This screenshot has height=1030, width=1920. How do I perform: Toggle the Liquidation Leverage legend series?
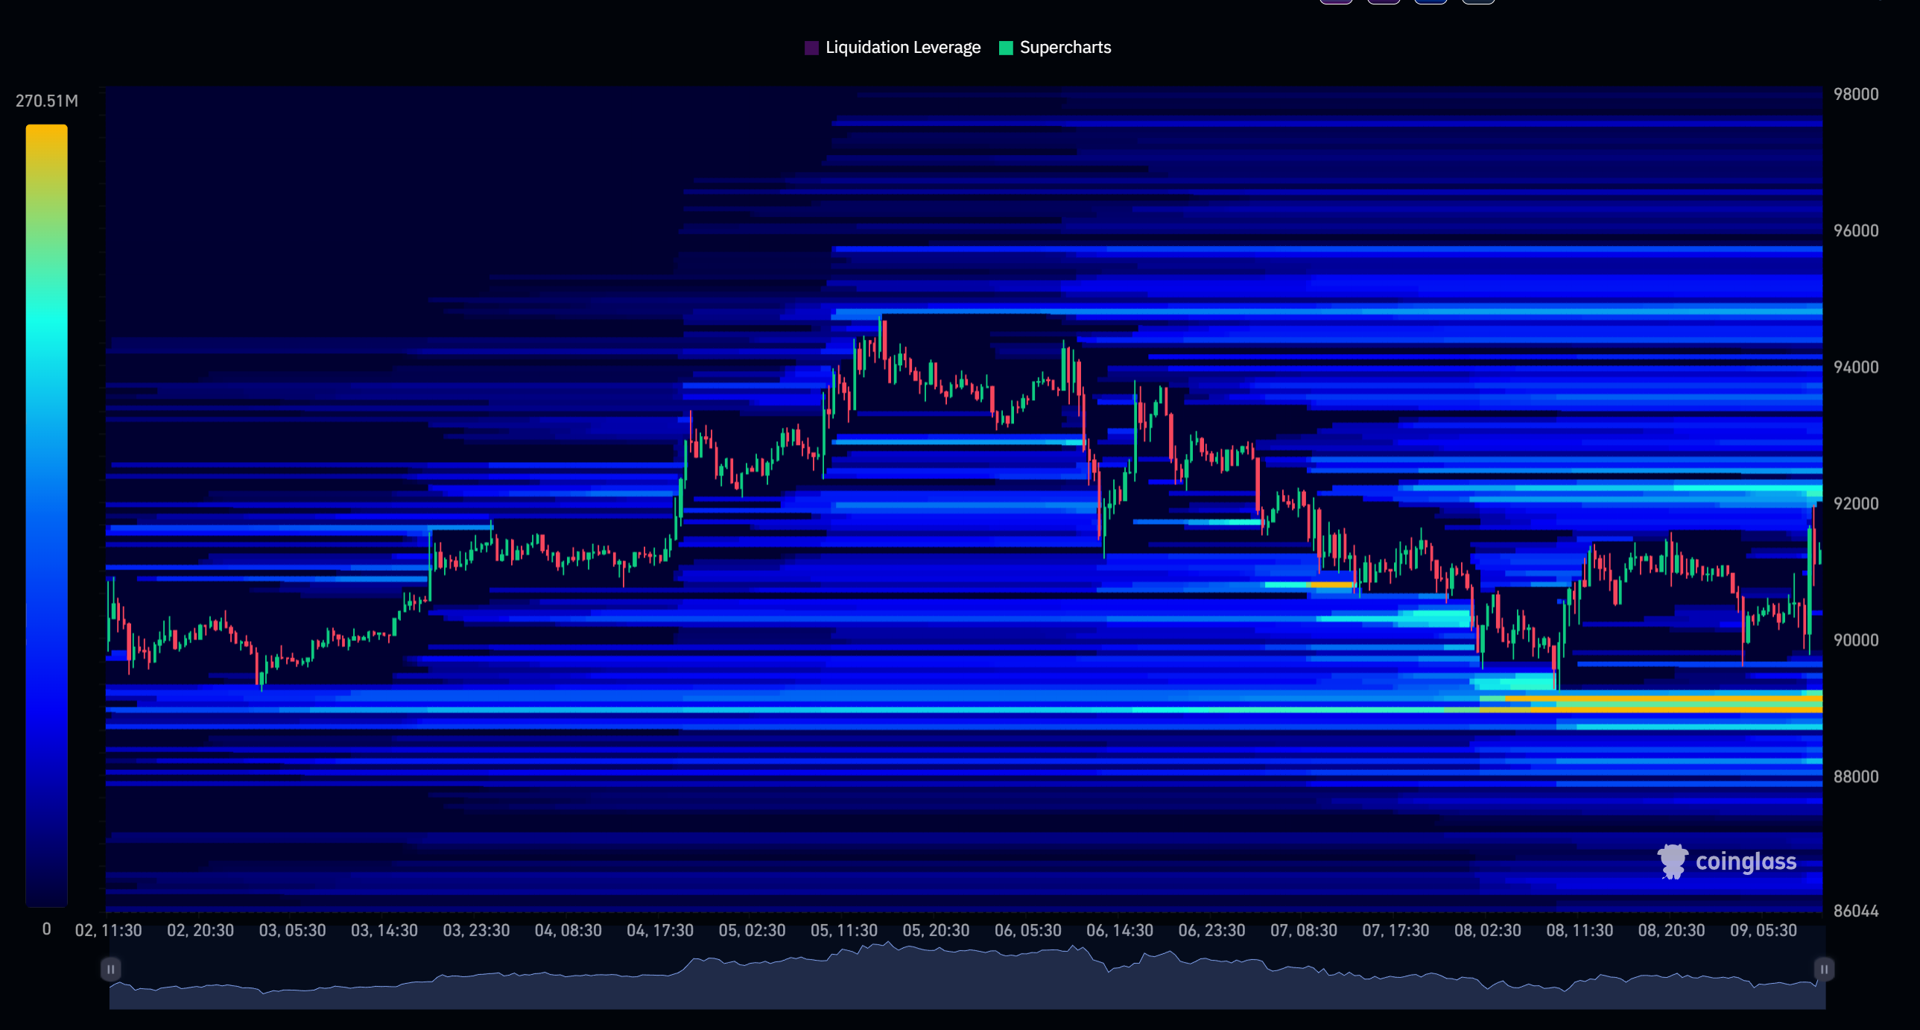click(x=902, y=48)
